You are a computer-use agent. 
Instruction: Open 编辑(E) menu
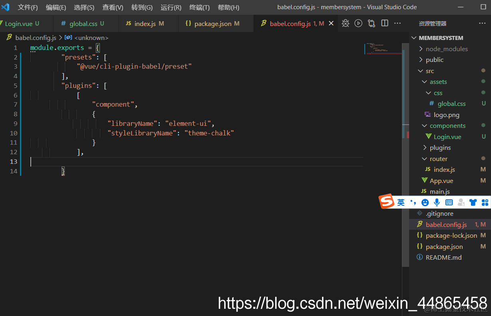(56, 7)
